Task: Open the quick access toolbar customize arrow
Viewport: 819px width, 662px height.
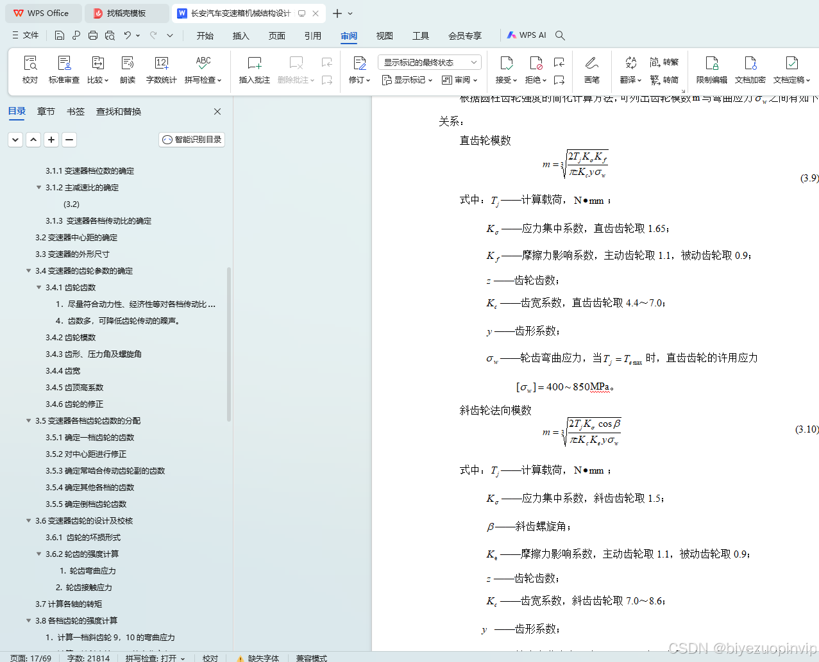Action: pyautogui.click(x=170, y=35)
